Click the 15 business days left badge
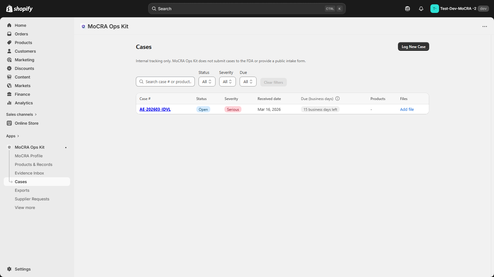 (x=320, y=109)
